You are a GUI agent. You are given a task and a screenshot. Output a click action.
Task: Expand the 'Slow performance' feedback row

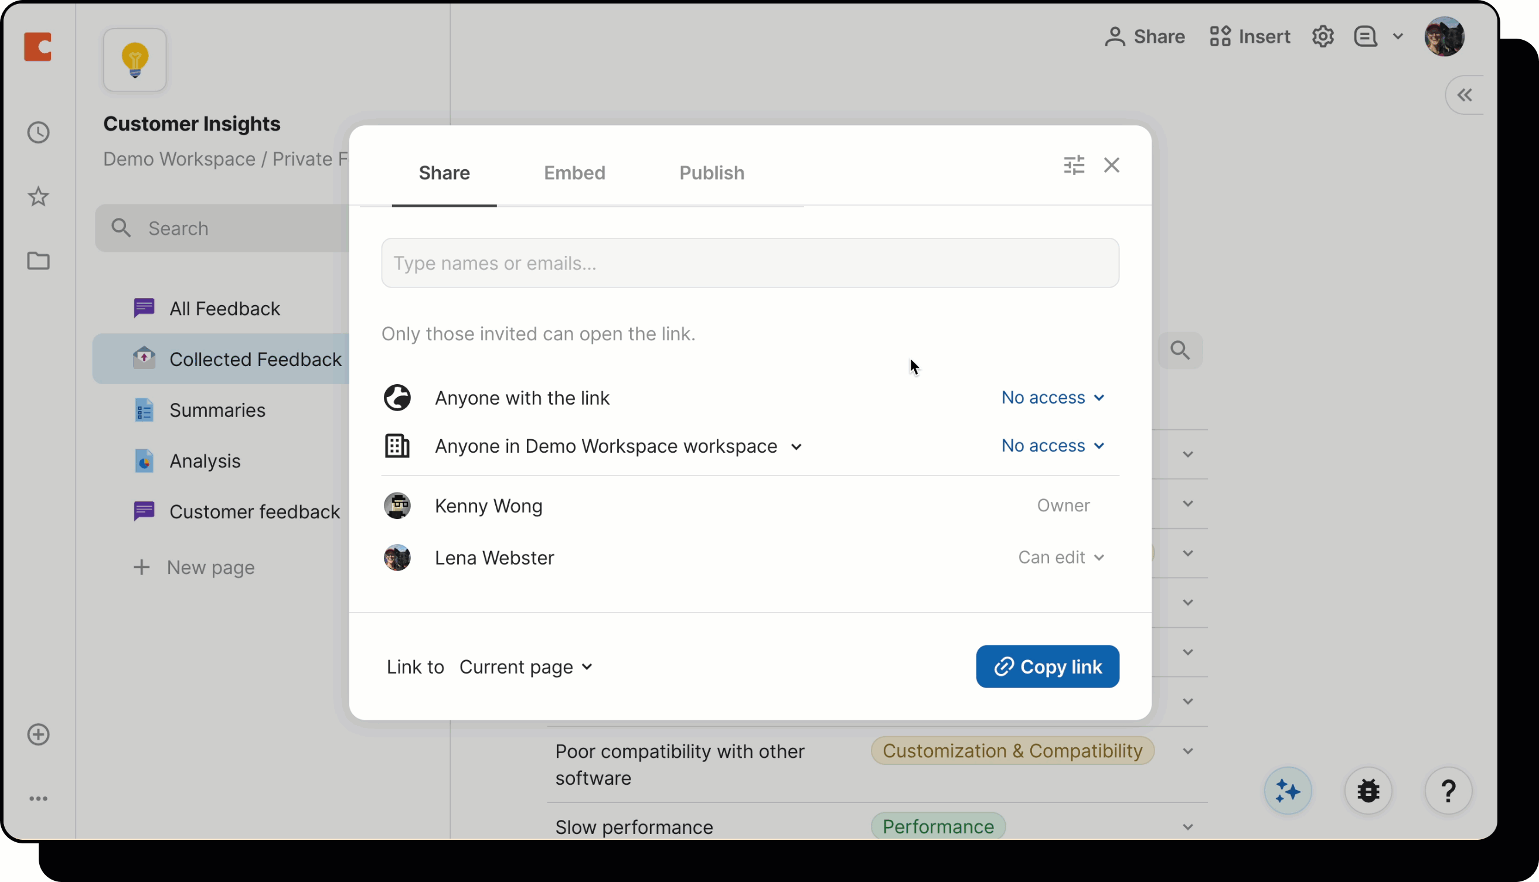click(x=1187, y=826)
